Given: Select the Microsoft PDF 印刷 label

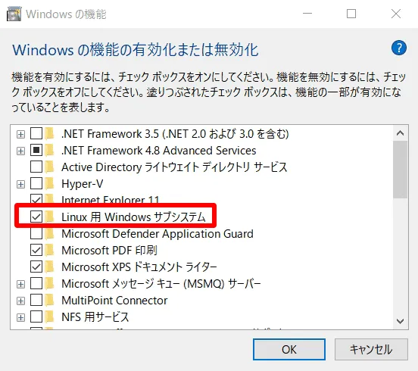Looking at the screenshot, I should tap(109, 251).
